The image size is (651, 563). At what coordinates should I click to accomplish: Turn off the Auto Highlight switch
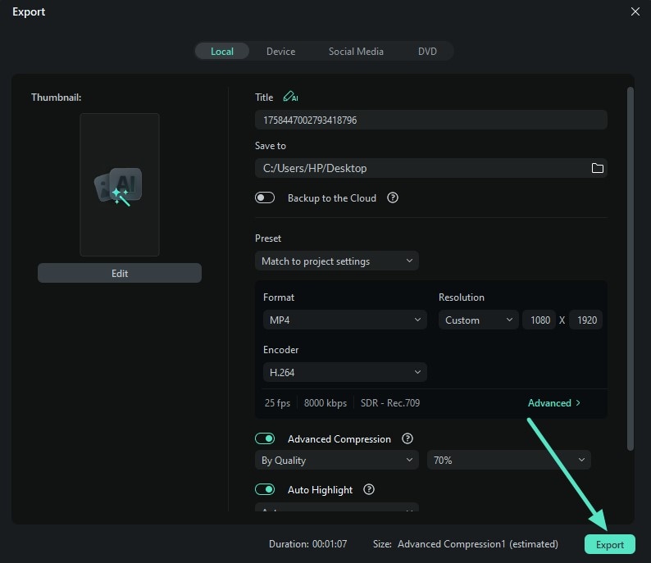pyautogui.click(x=265, y=489)
